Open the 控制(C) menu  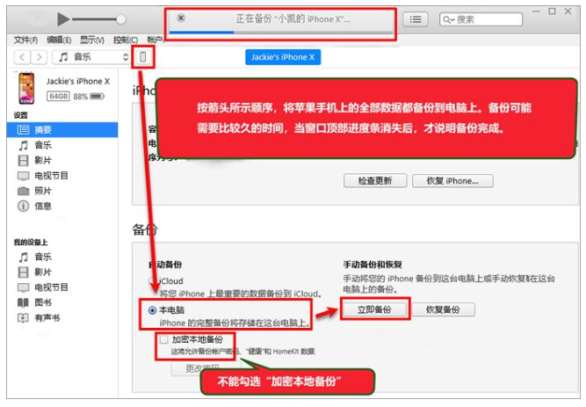126,40
